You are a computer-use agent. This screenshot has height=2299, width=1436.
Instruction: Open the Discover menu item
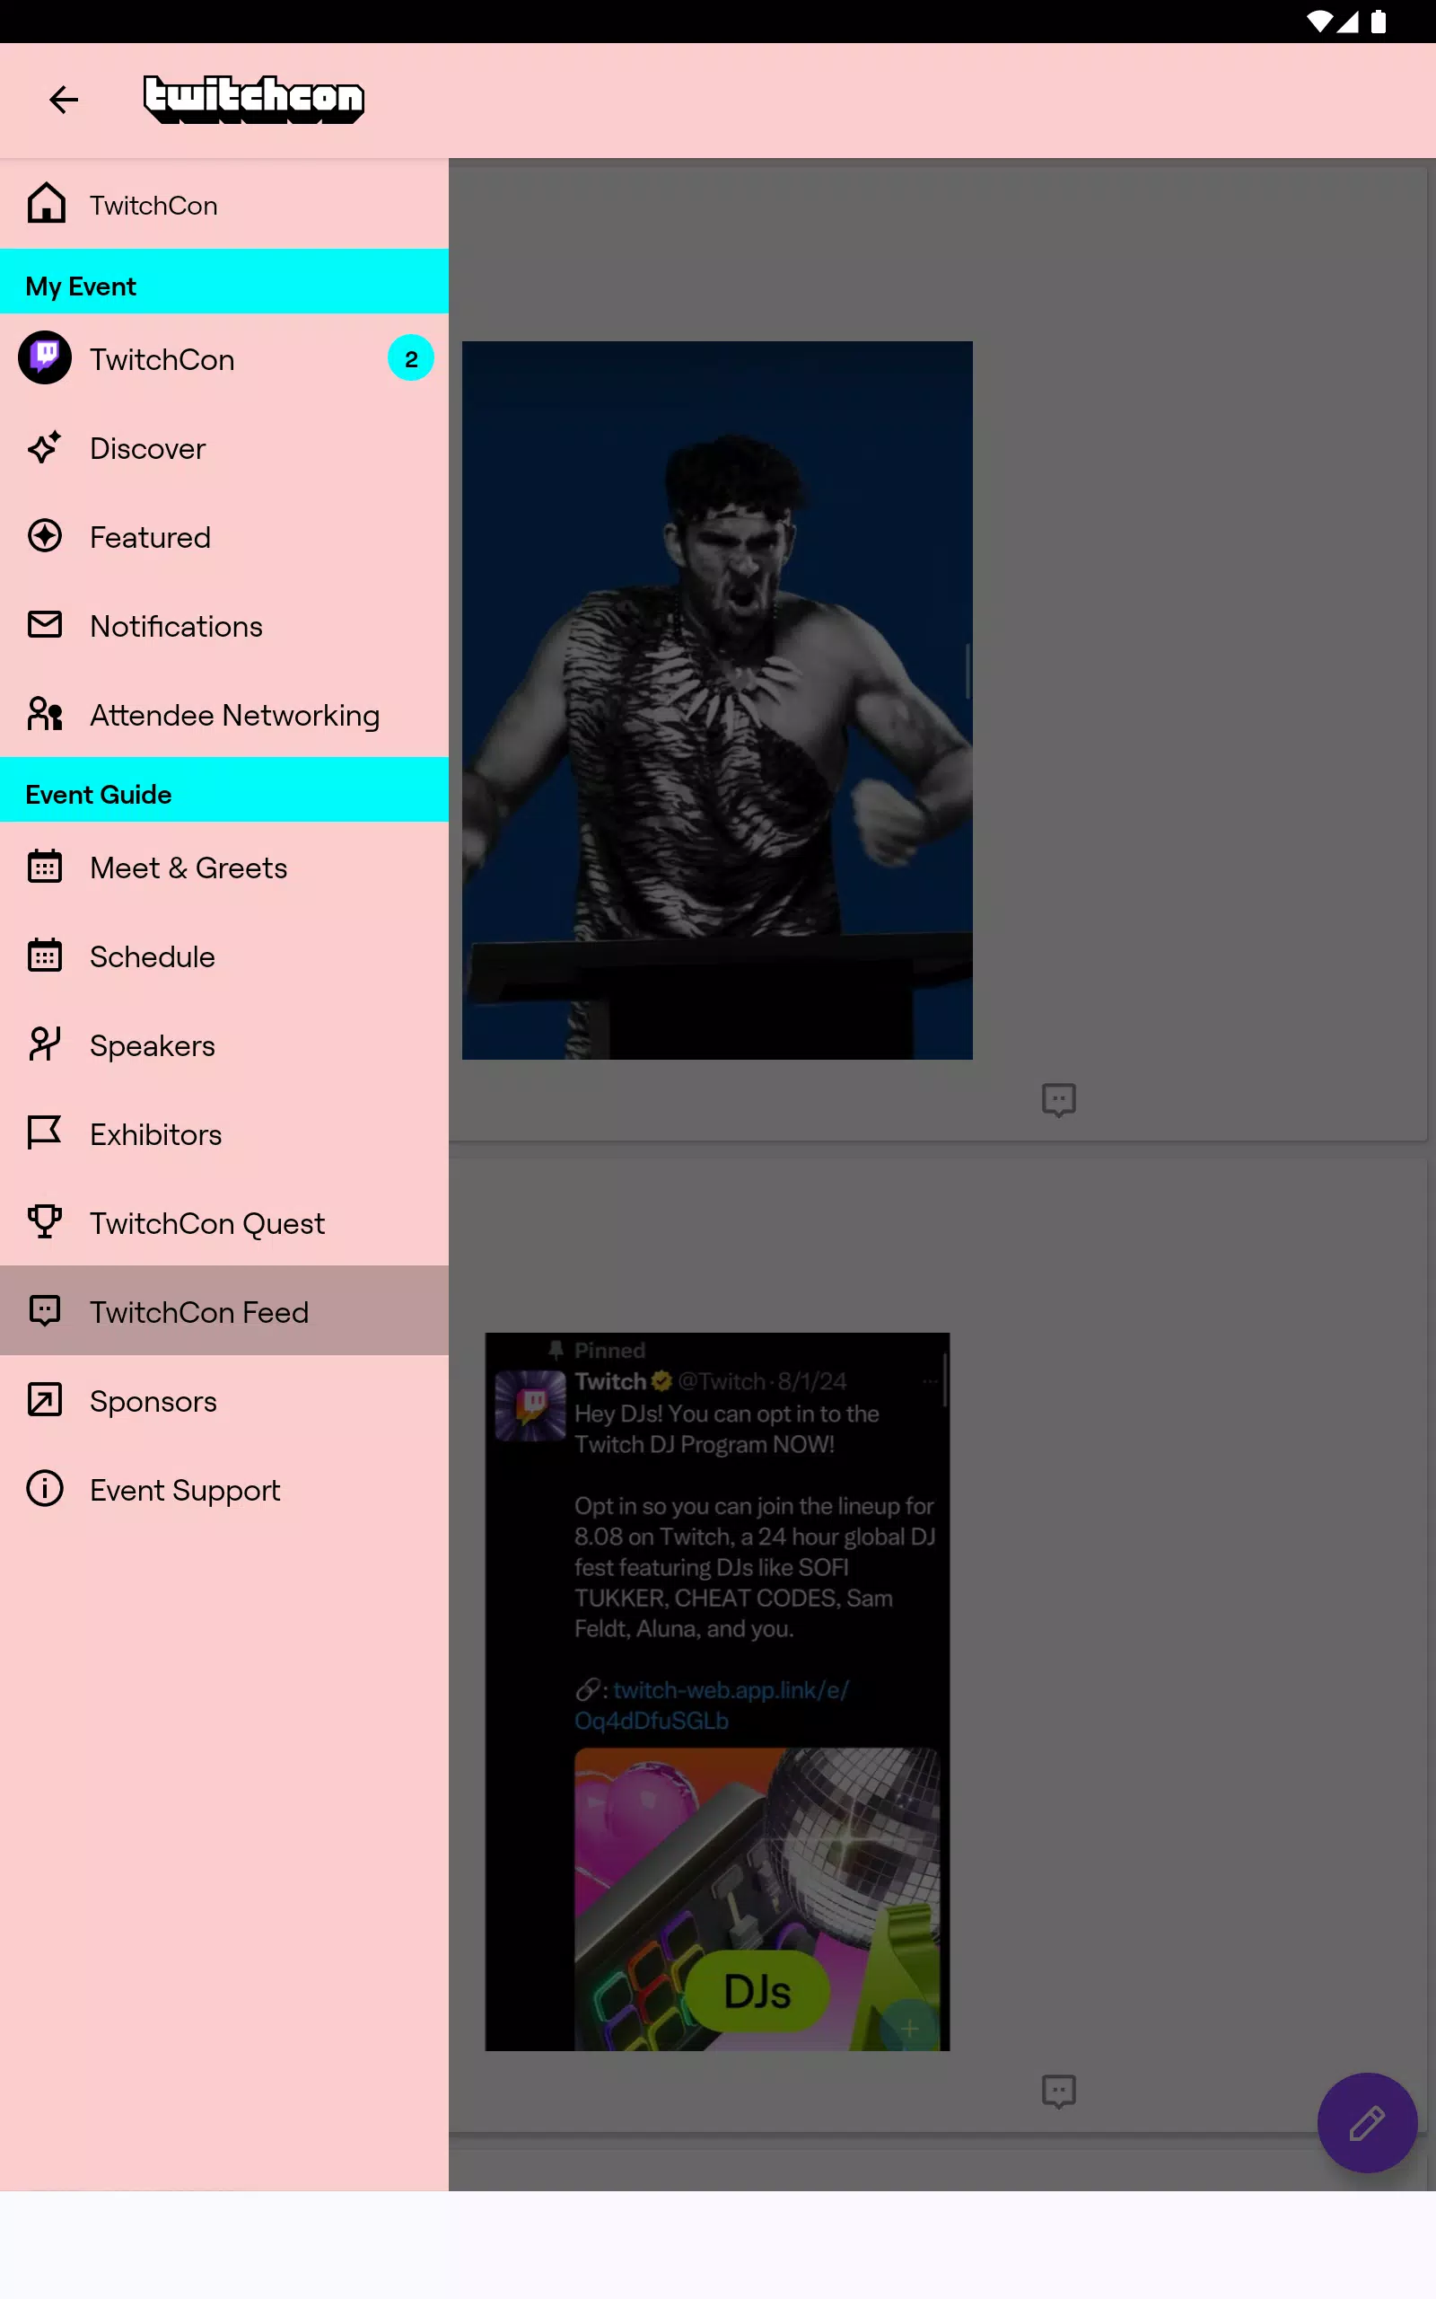click(x=224, y=447)
